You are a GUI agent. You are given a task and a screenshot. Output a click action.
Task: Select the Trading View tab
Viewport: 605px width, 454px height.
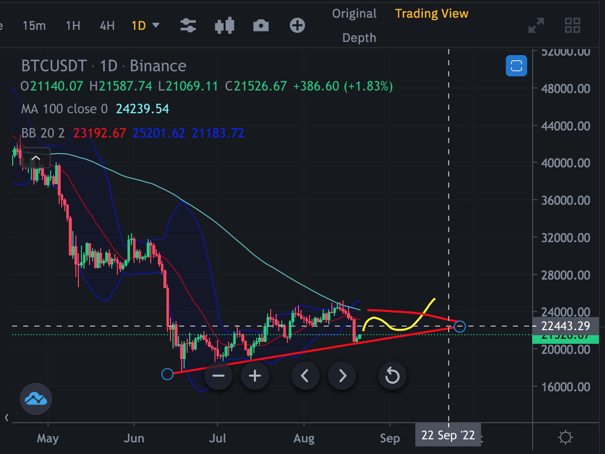pos(431,14)
